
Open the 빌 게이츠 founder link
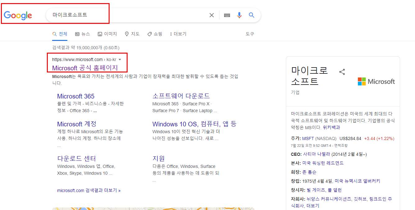pyautogui.click(x=315, y=190)
